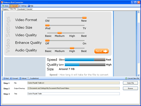Set Video Format to New
141x106 pixels.
(x=84, y=21)
